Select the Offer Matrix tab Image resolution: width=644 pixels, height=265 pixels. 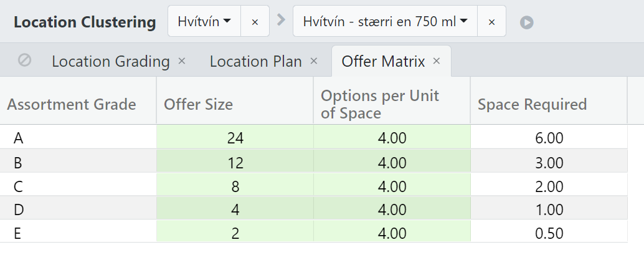(x=383, y=62)
